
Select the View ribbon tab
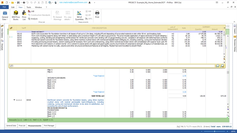20,7
